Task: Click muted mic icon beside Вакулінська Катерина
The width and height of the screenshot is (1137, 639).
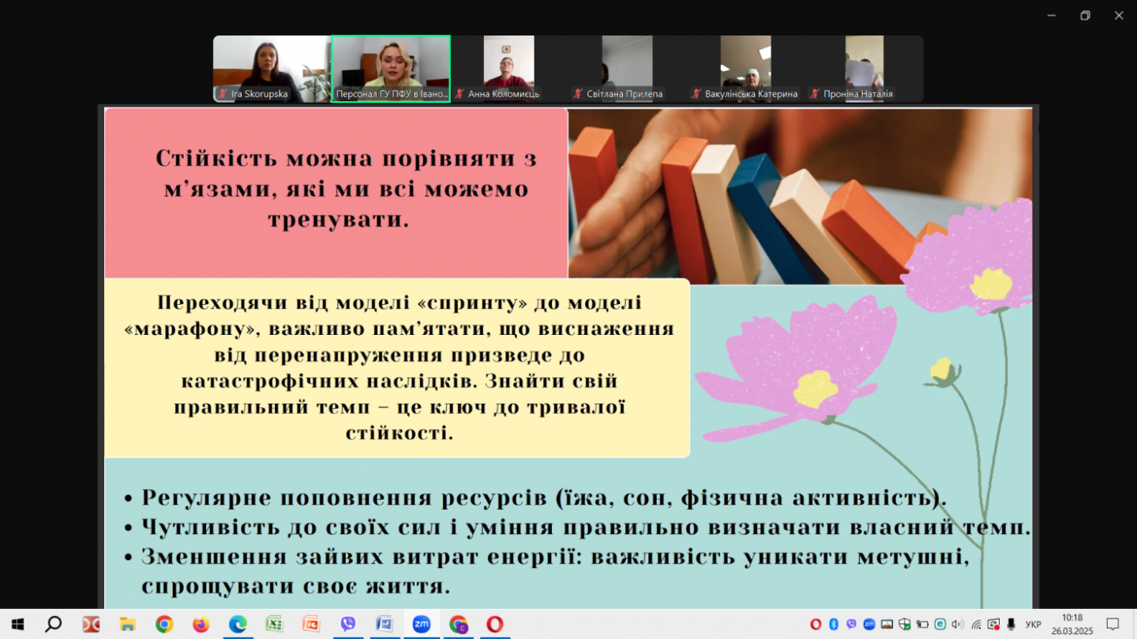Action: click(697, 94)
